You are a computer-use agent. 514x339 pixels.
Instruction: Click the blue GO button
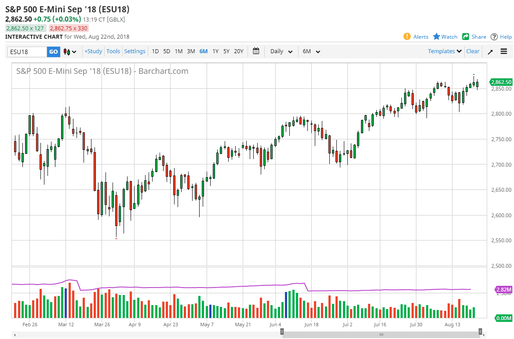(x=53, y=51)
